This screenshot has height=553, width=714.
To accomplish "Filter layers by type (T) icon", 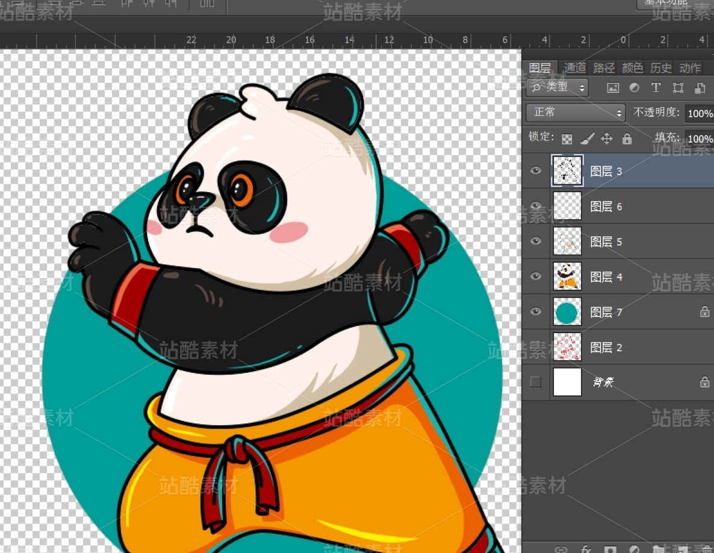I will point(656,87).
